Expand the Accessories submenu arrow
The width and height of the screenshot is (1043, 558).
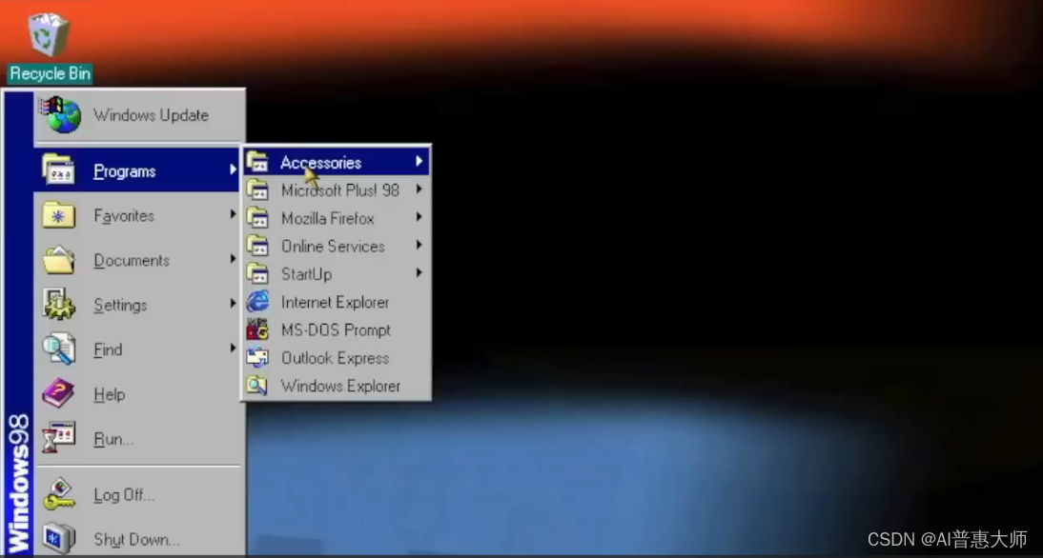tap(421, 162)
